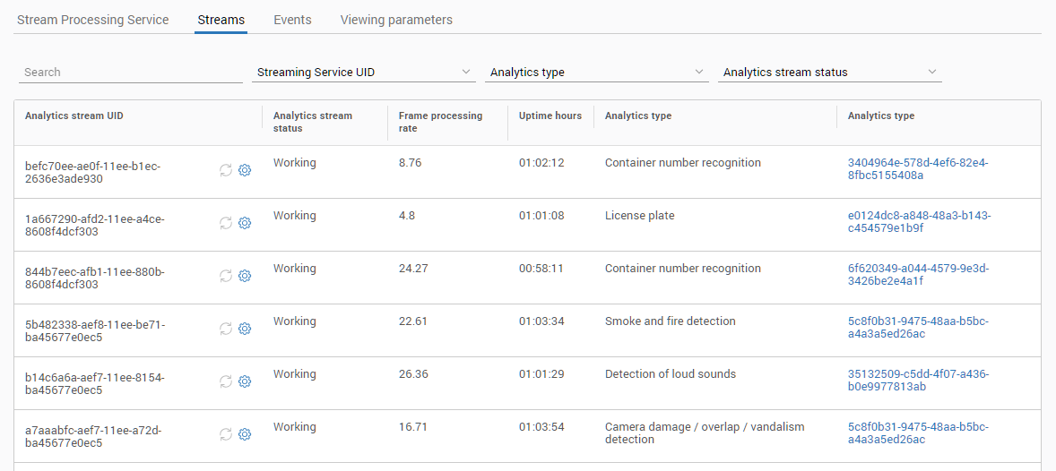Click the Frame processing rate column header
1056x471 pixels.
pos(440,122)
